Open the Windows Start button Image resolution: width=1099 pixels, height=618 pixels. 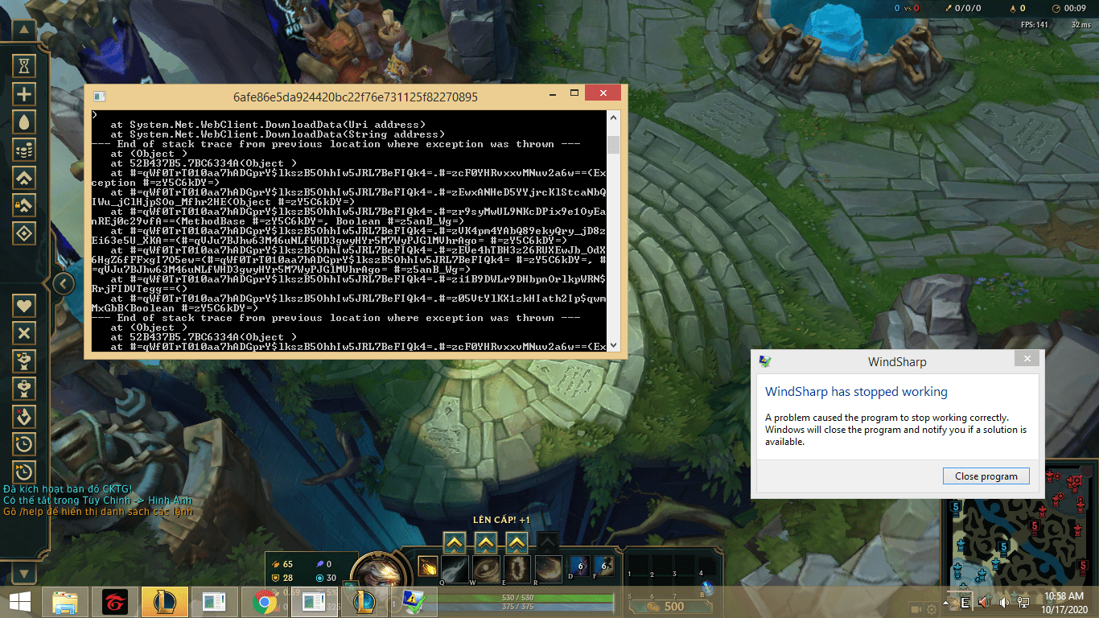[19, 602]
